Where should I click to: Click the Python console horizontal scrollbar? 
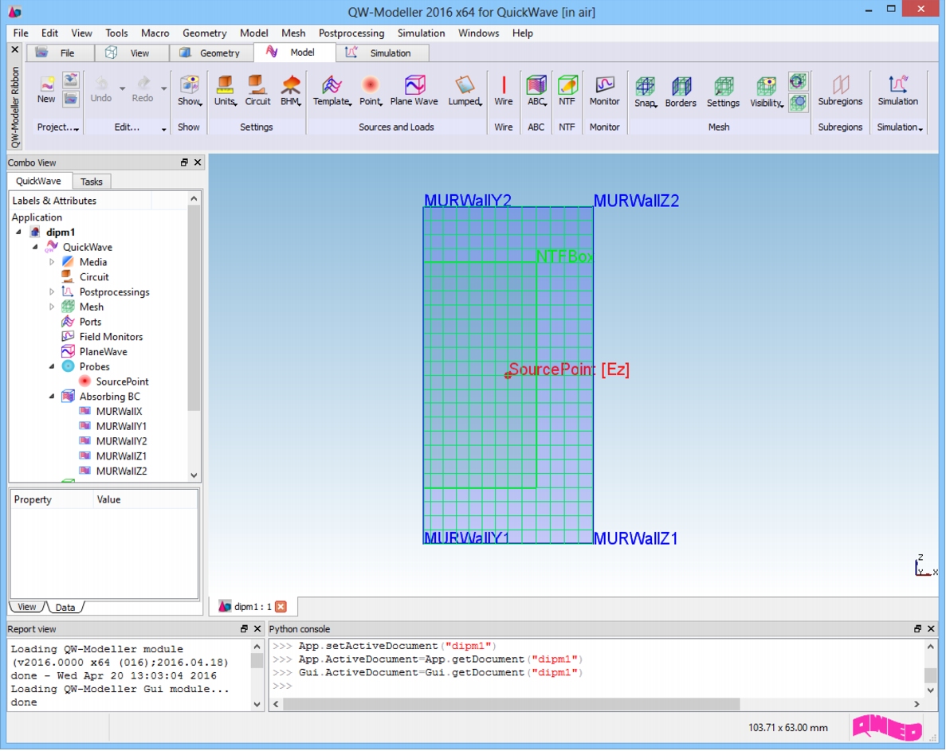point(512,704)
